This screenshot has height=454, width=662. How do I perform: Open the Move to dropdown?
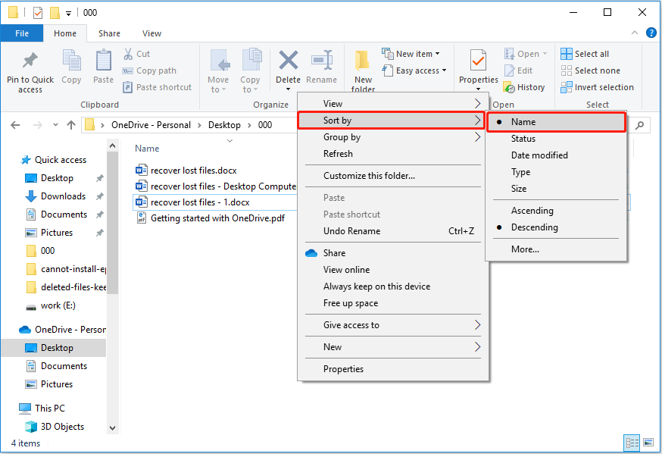tap(219, 72)
